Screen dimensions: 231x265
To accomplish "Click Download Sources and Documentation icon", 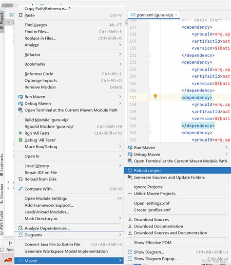I will [130, 233].
